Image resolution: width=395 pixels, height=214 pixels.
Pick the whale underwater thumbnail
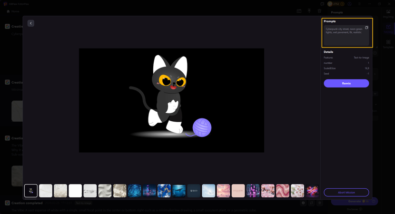tap(179, 191)
